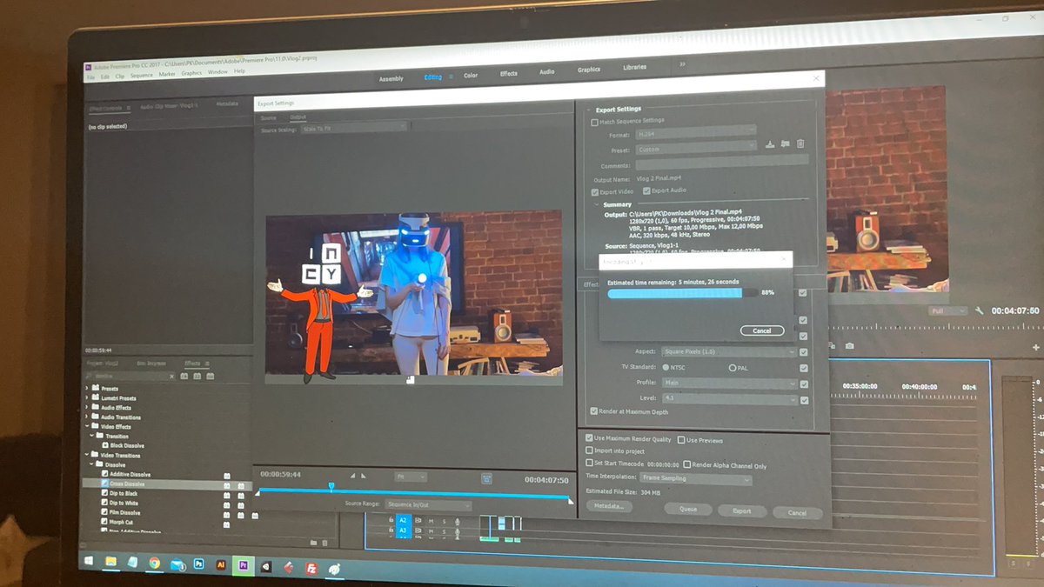Click the Queue button
Viewport: 1044px width, 587px height.
tap(687, 510)
